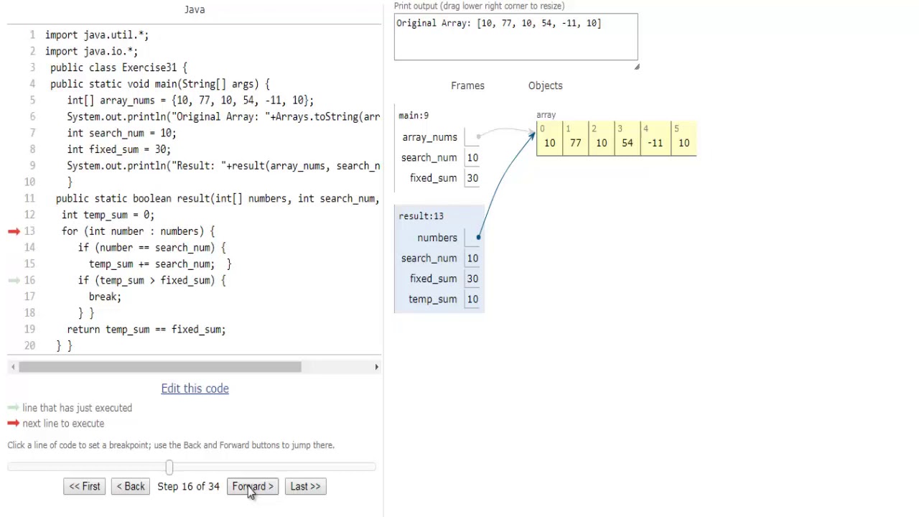This screenshot has width=919, height=517.
Task: Click line 17 break statement
Action: click(x=105, y=297)
